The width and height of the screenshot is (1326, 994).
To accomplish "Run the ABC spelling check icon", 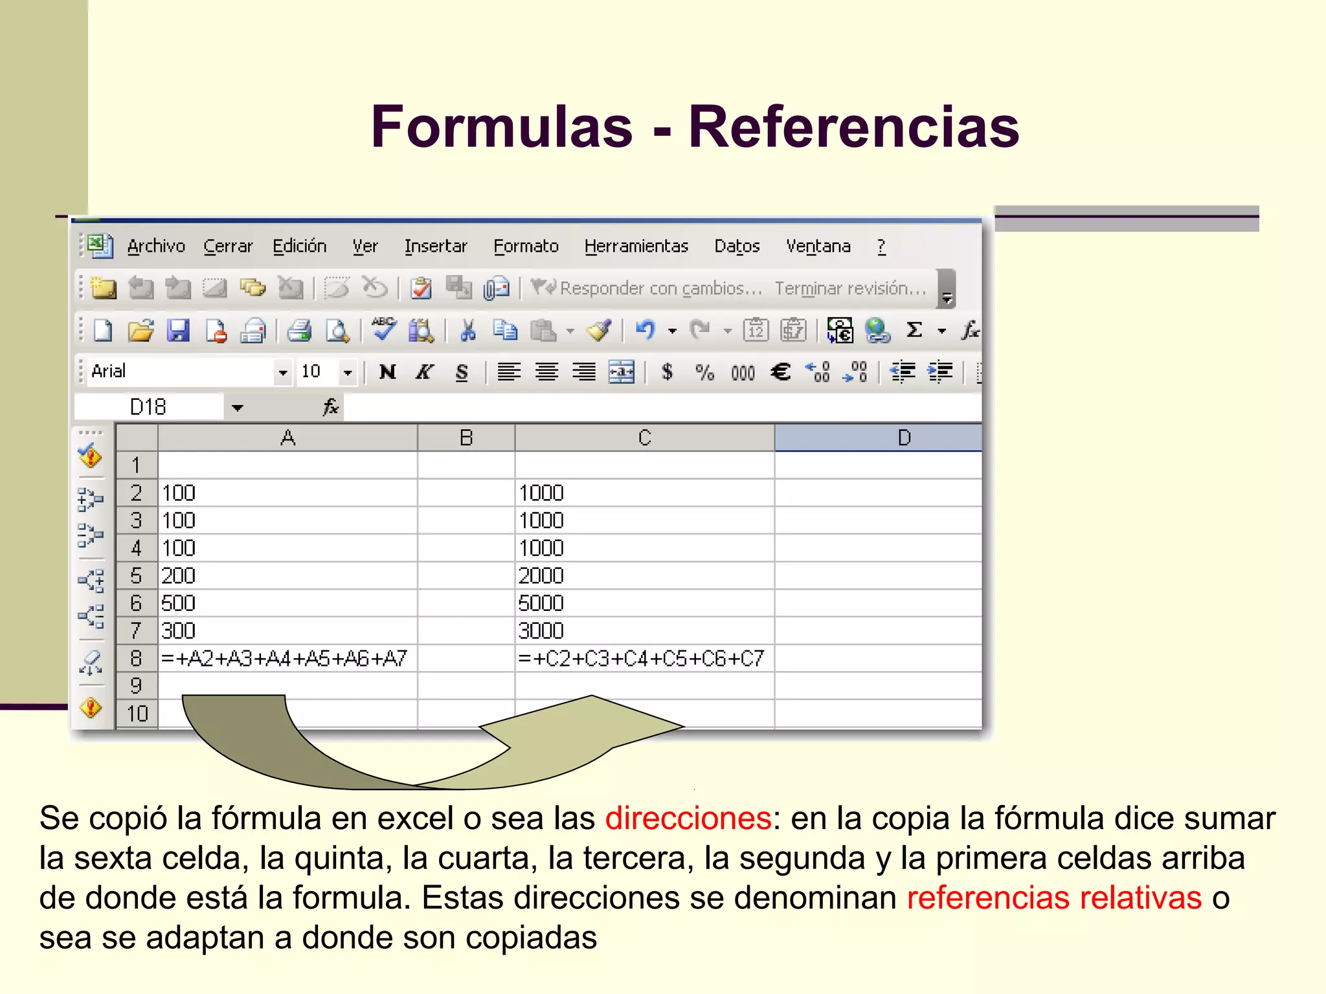I will coord(384,329).
